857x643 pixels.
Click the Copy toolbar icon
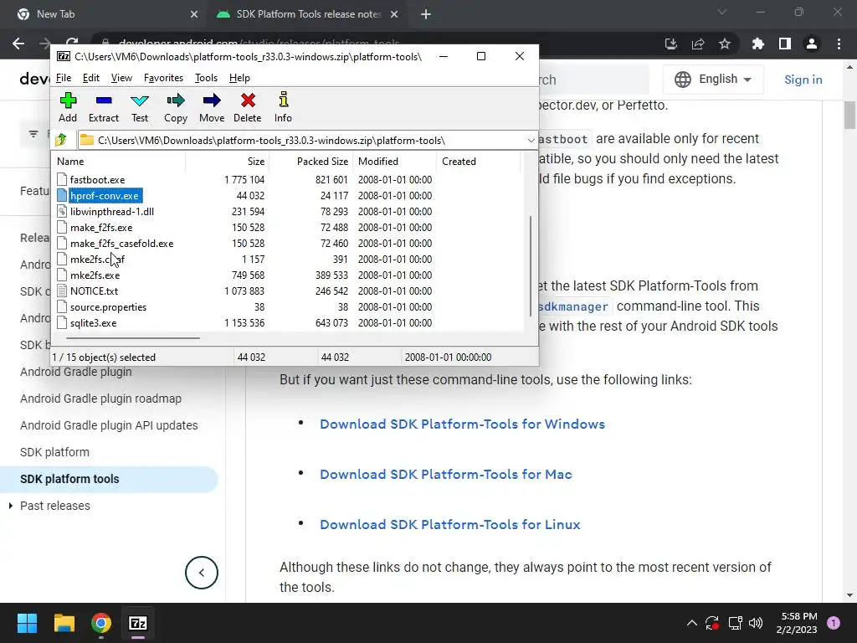point(176,107)
